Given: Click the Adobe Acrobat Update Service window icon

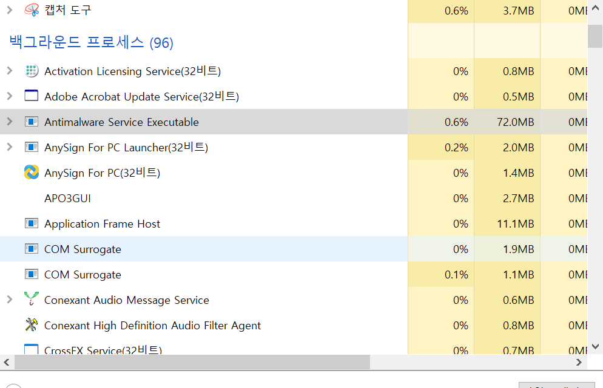Looking at the screenshot, I should pos(32,96).
